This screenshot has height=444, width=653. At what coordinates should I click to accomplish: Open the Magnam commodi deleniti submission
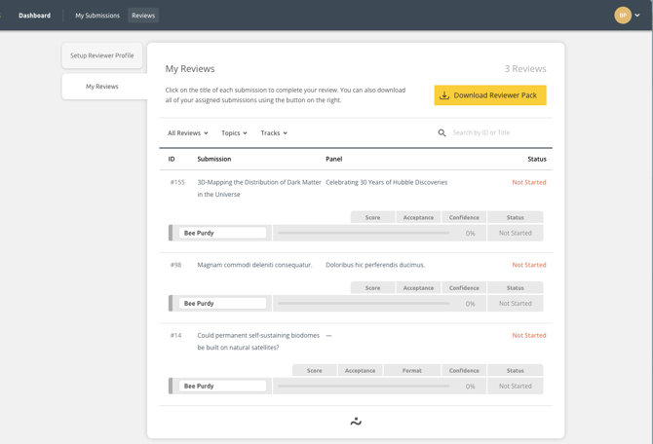(254, 265)
